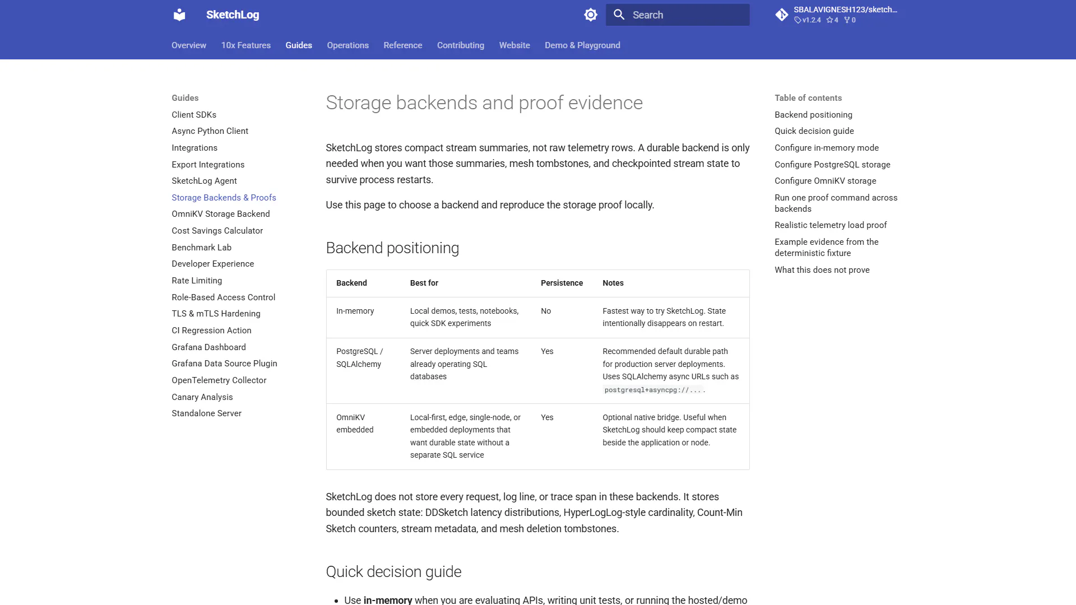The image size is (1076, 605).
Task: Go to What this does not prove
Action: click(822, 270)
